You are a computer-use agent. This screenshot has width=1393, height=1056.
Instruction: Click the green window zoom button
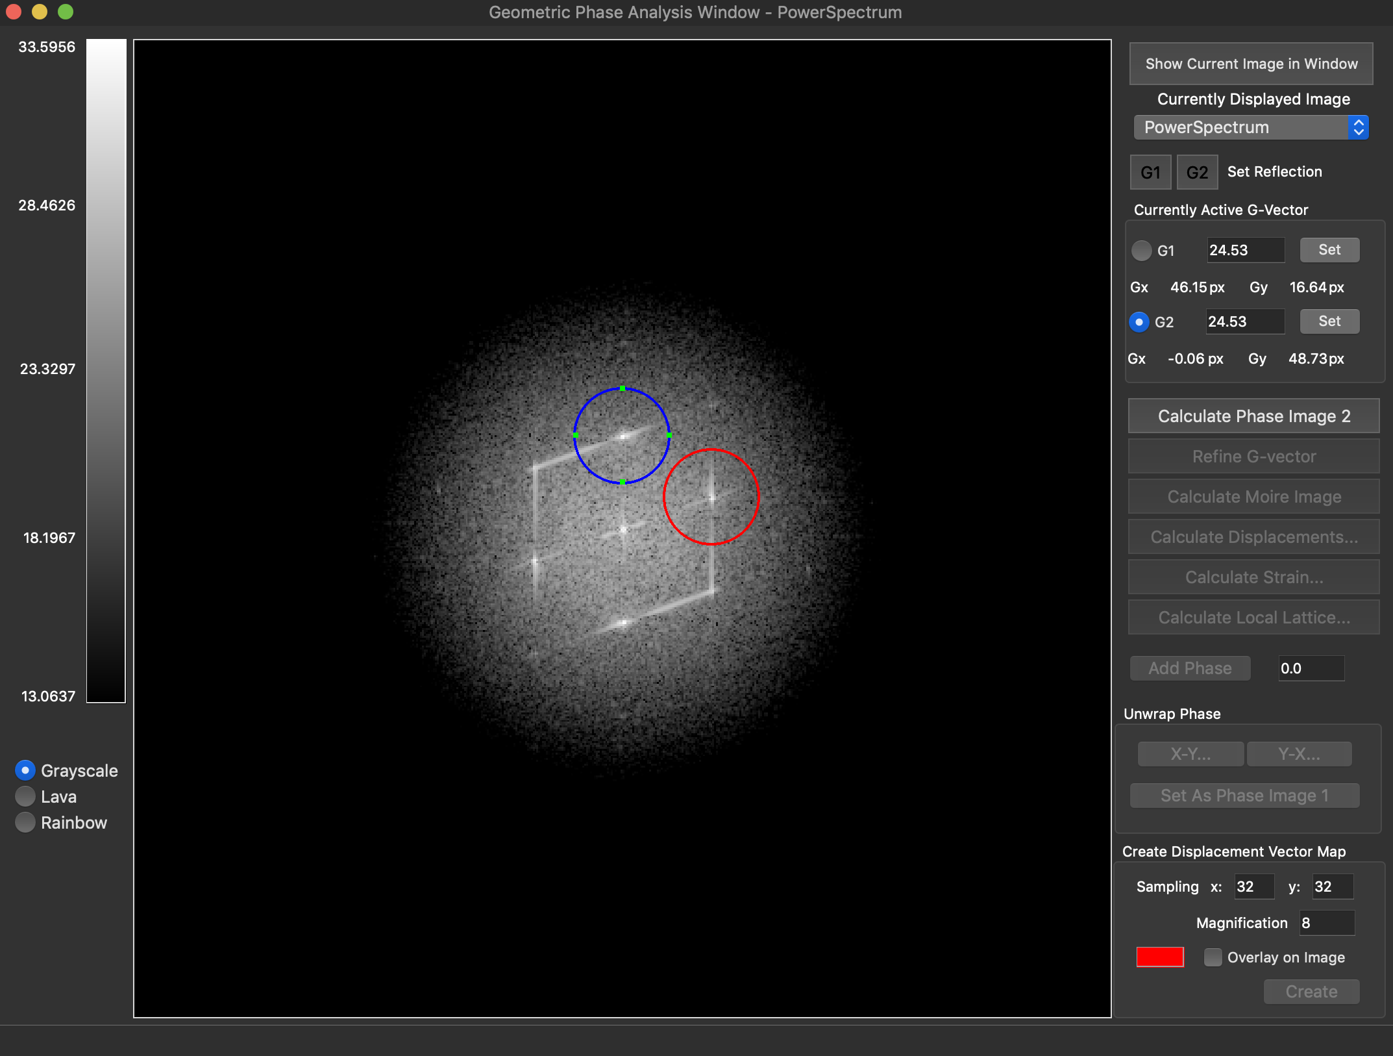66,12
